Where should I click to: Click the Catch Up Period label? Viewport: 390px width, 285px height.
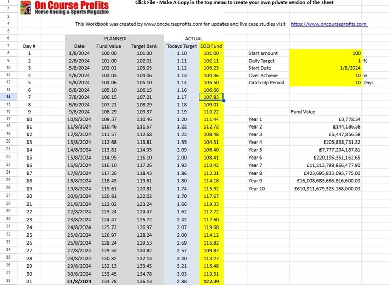tap(266, 82)
